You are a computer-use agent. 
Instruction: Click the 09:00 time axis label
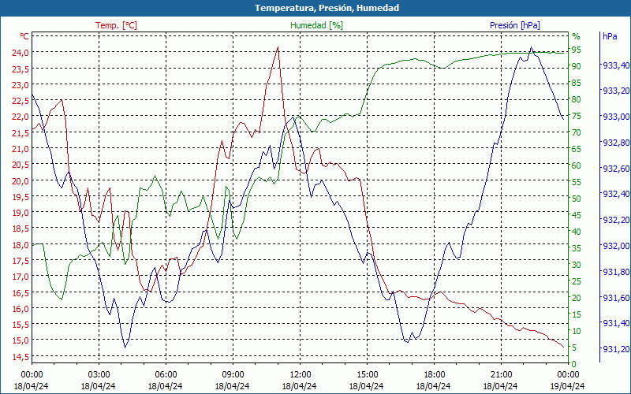click(x=233, y=375)
